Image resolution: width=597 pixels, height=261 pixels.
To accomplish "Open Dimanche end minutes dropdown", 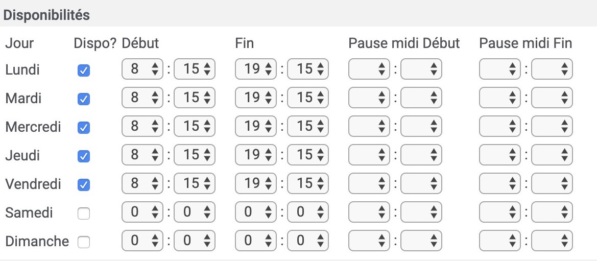I will [x=307, y=241].
